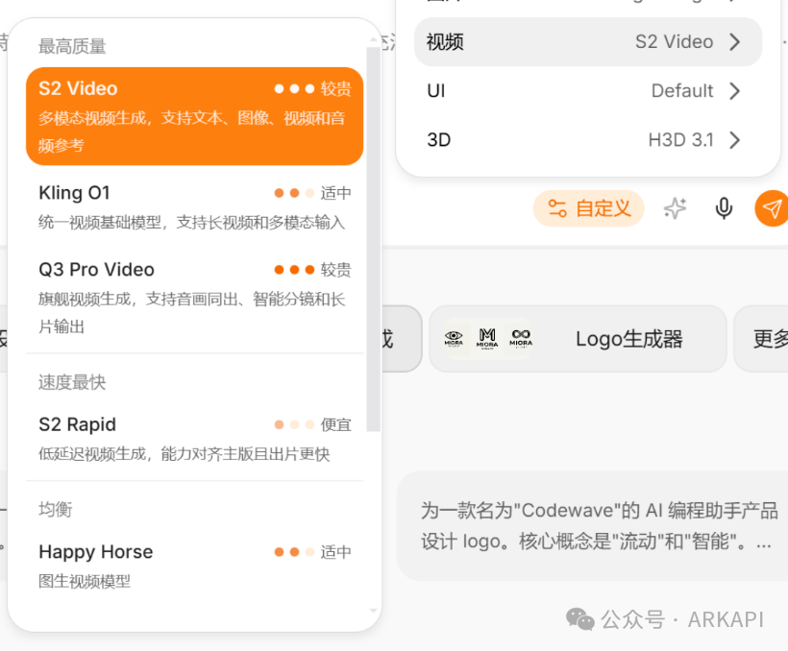The image size is (788, 651).
Task: Toggle the 自定义 customize button
Action: (588, 208)
